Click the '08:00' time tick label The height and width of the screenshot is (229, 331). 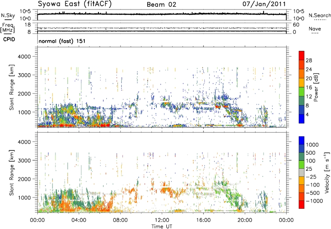click(120, 220)
